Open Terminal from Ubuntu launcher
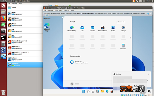The height and width of the screenshot is (96, 154). click(3, 31)
